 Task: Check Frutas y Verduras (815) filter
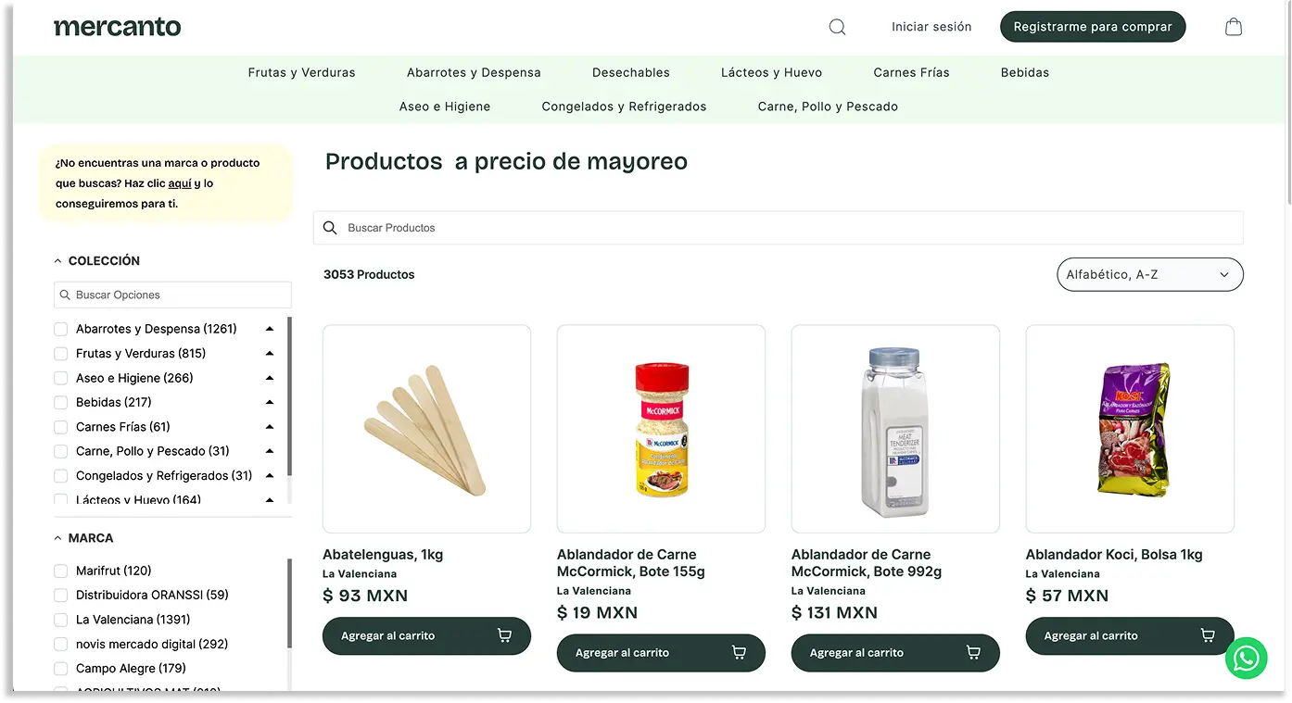click(x=61, y=353)
